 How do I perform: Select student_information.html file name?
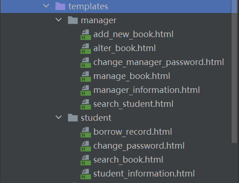pyautogui.click(x=144, y=174)
